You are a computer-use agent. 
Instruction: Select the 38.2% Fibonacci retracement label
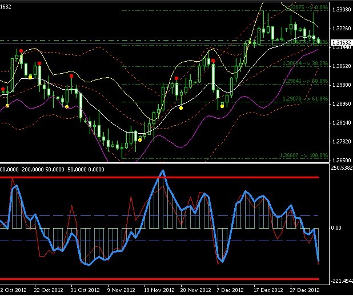click(x=305, y=64)
